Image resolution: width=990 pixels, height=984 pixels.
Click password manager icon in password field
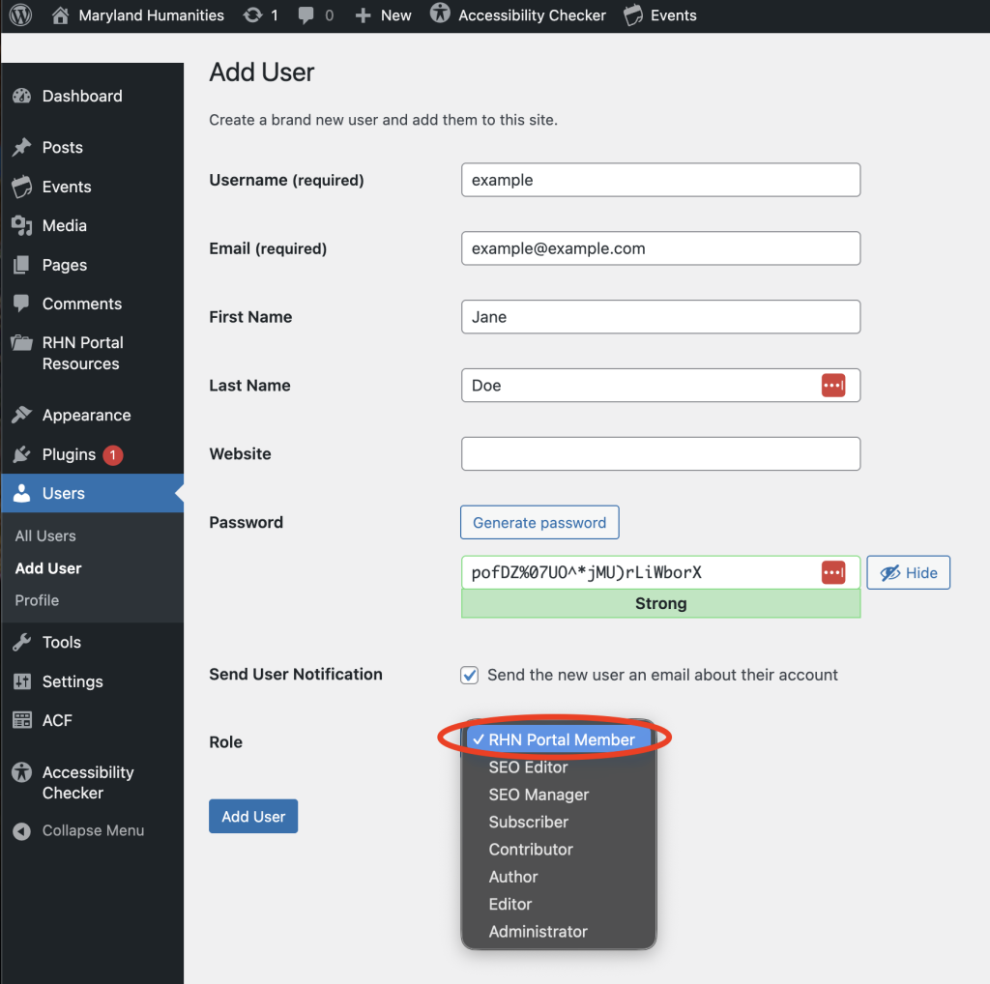coord(833,572)
